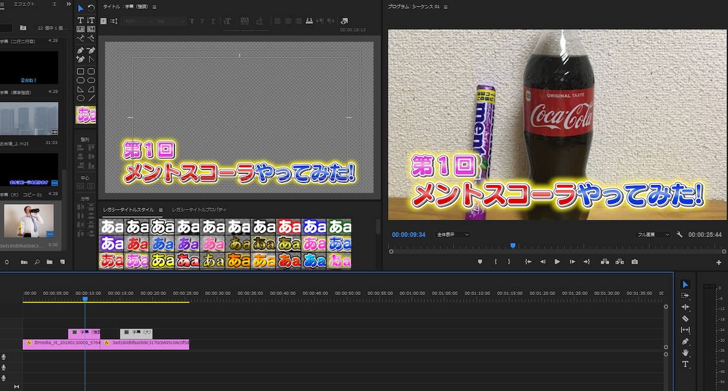Click the leading control
This screenshot has height=391, width=728.
261,21
